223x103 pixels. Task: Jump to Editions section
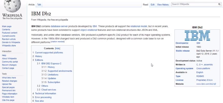(x=39, y=60)
